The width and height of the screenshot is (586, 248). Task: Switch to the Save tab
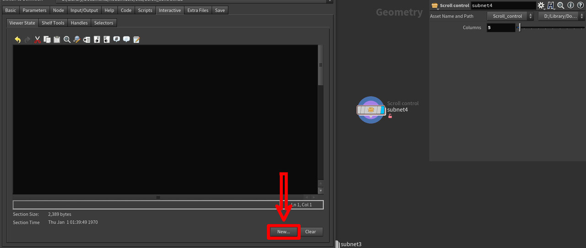point(220,10)
